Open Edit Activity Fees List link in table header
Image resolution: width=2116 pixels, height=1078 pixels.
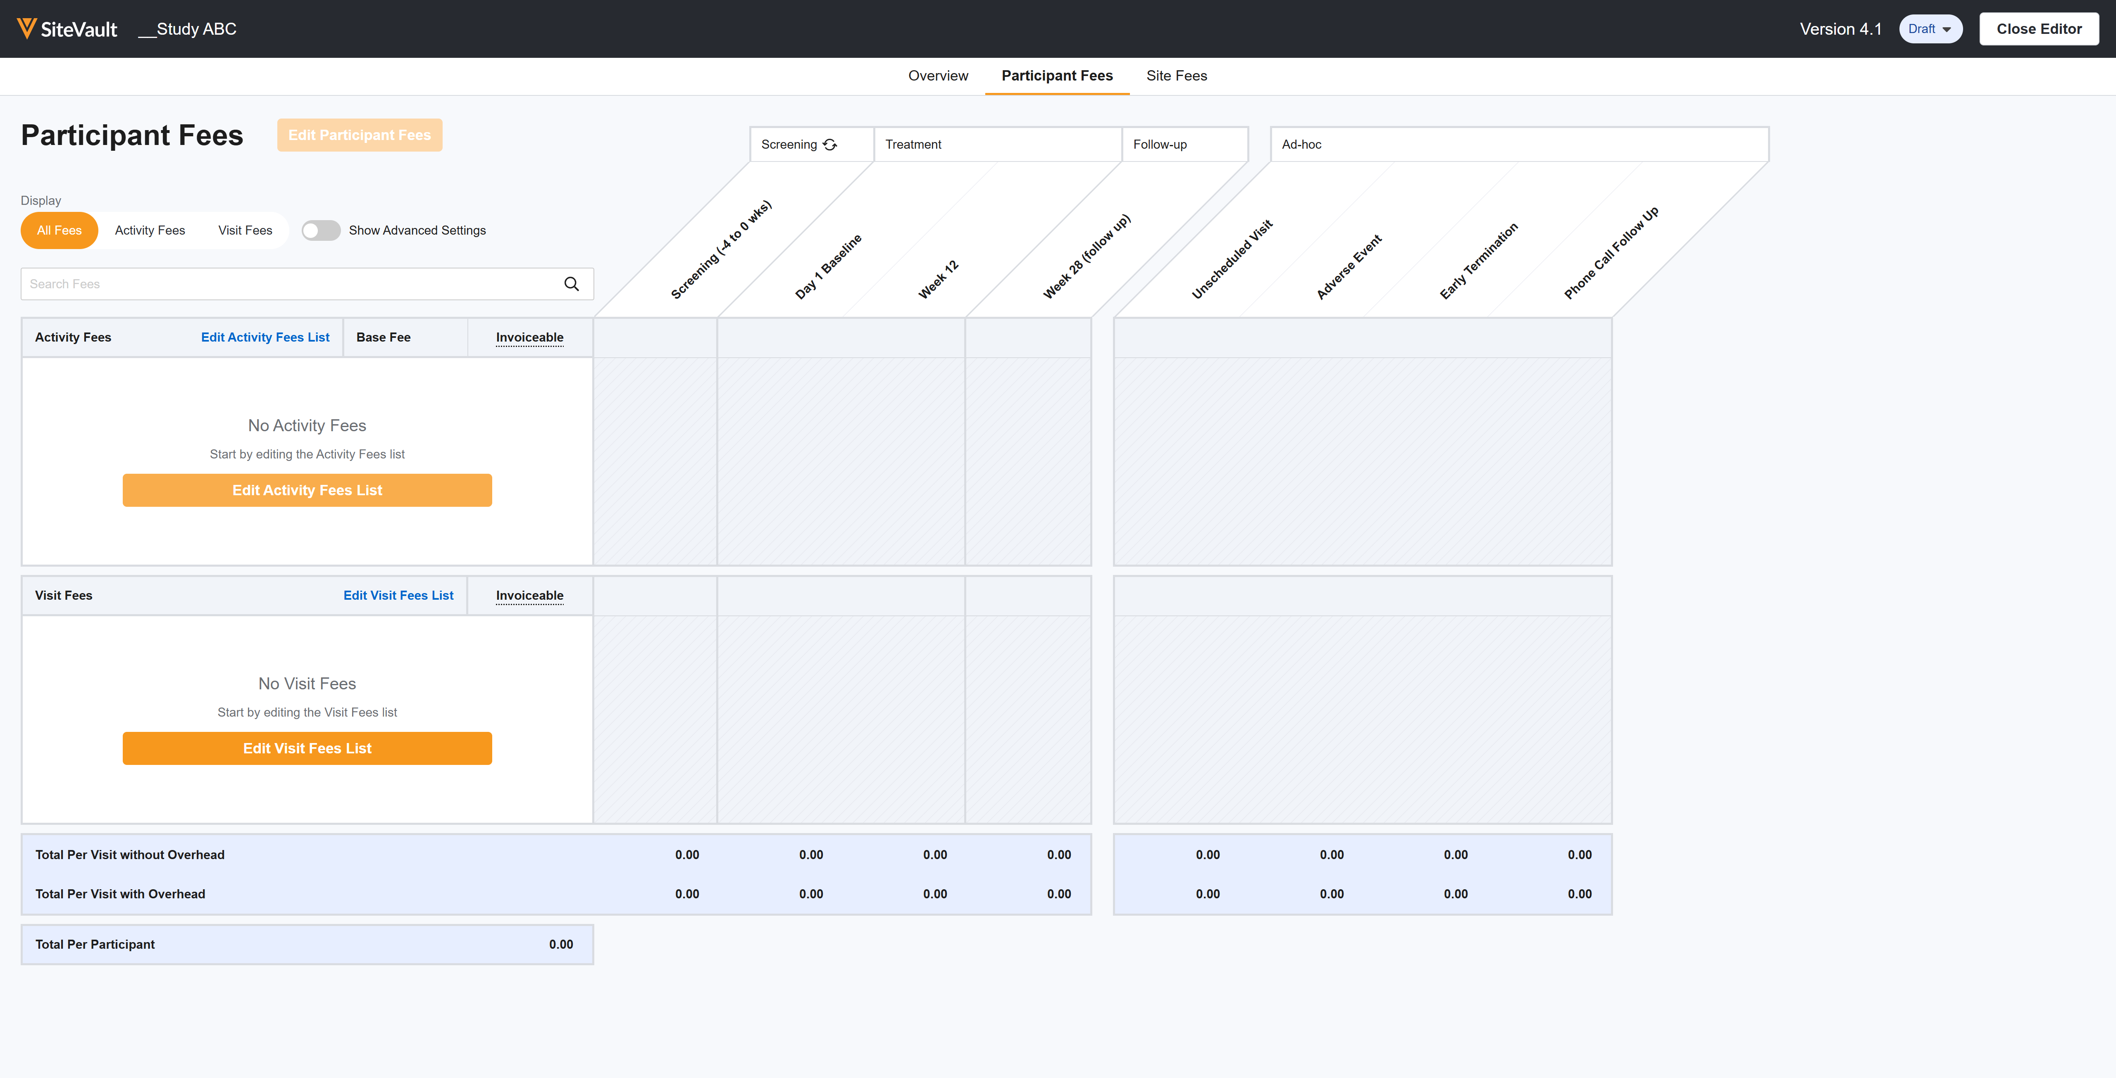click(x=264, y=337)
